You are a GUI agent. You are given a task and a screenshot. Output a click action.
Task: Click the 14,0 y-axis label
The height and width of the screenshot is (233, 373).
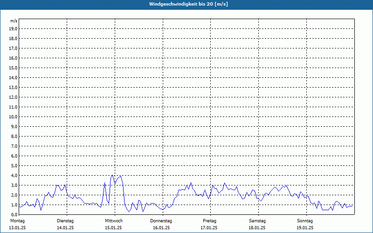click(x=13, y=77)
